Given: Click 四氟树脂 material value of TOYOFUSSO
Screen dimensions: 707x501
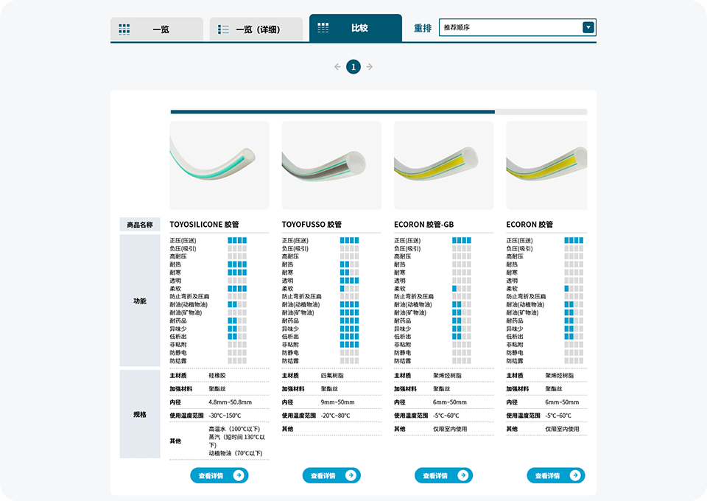Looking at the screenshot, I should 332,375.
